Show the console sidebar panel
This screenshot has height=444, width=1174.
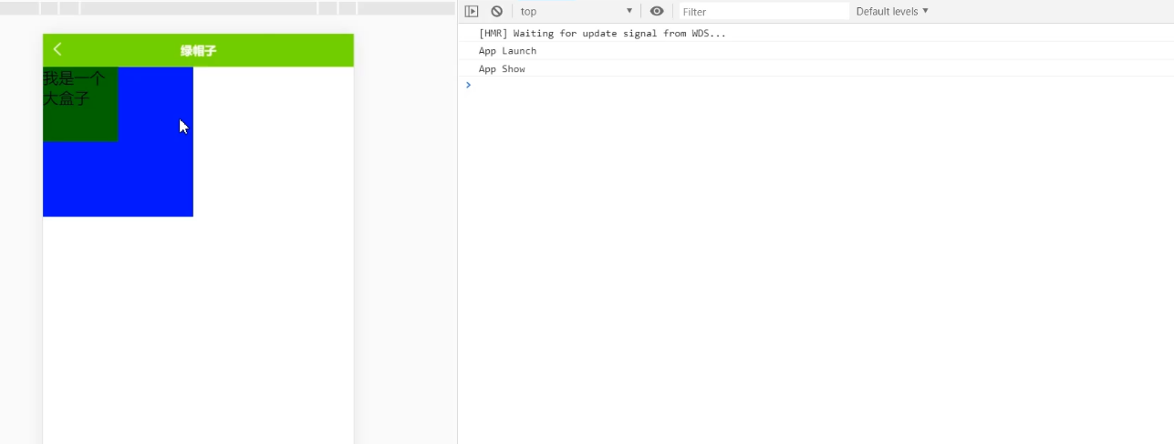coord(472,11)
